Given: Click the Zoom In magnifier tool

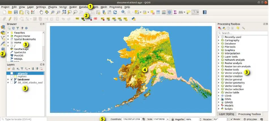Looking at the screenshot, I should (53, 12).
